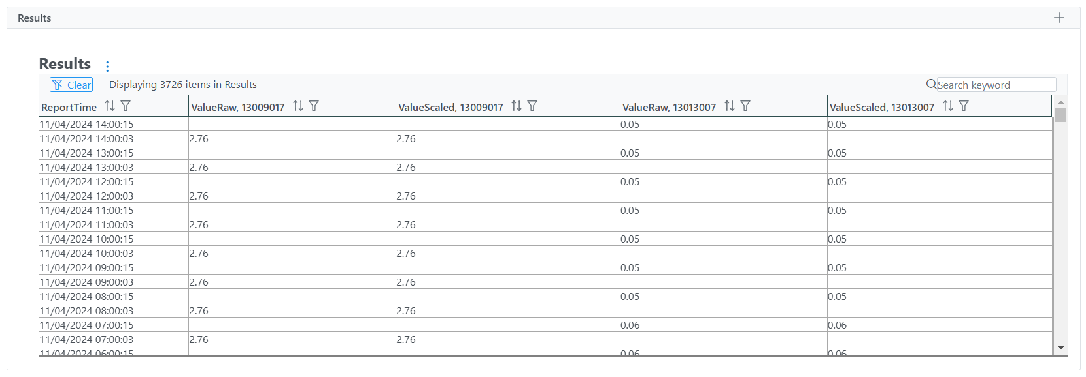
Task: Filter the ValueScaled, 13009017 column
Action: (532, 106)
